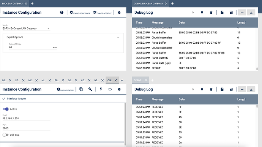Close the ENOCEAN GATEWAY tab

[26, 3]
